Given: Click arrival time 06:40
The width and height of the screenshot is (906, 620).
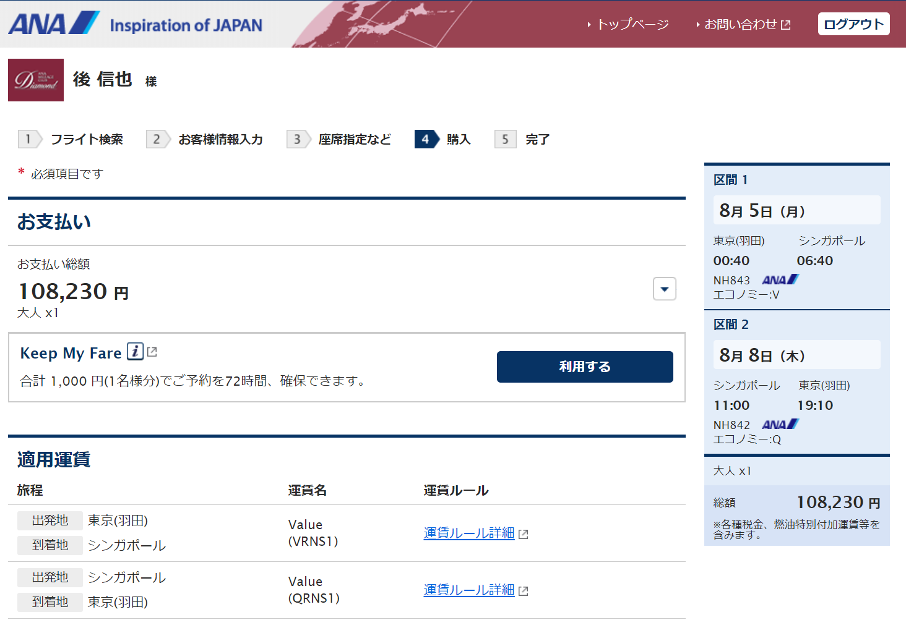Looking at the screenshot, I should click(815, 261).
